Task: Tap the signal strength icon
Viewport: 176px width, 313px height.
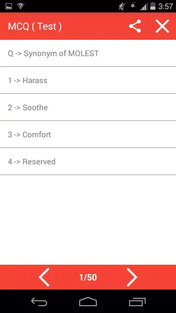Action: point(144,7)
